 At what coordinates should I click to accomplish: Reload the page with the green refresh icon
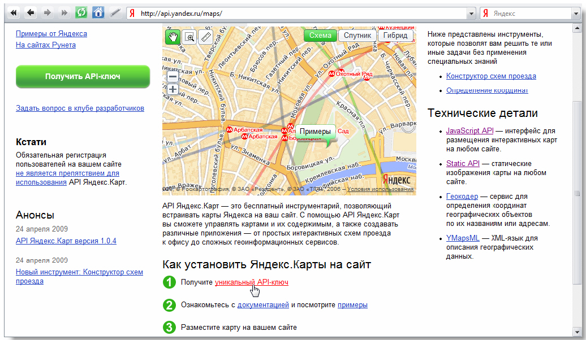click(81, 12)
